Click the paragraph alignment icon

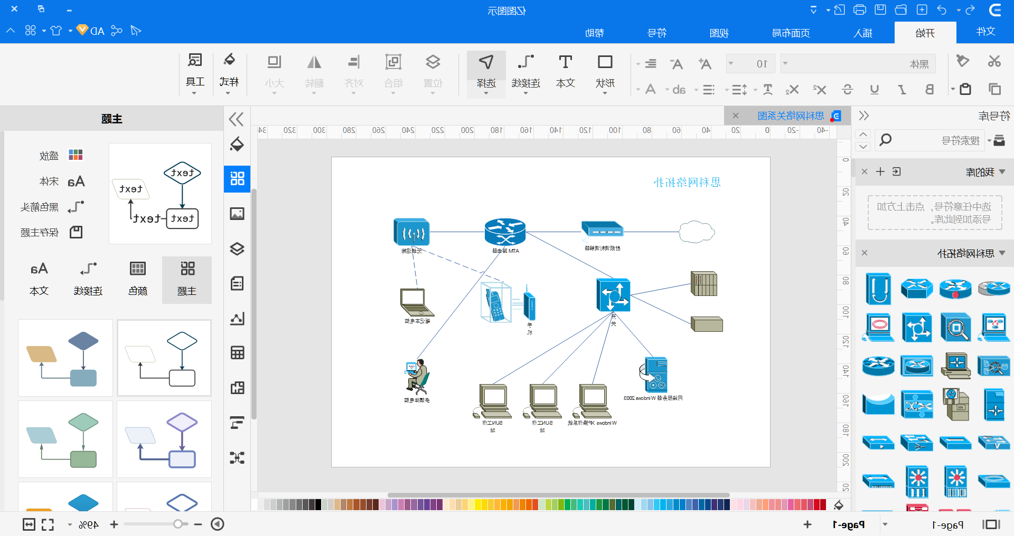(x=651, y=64)
